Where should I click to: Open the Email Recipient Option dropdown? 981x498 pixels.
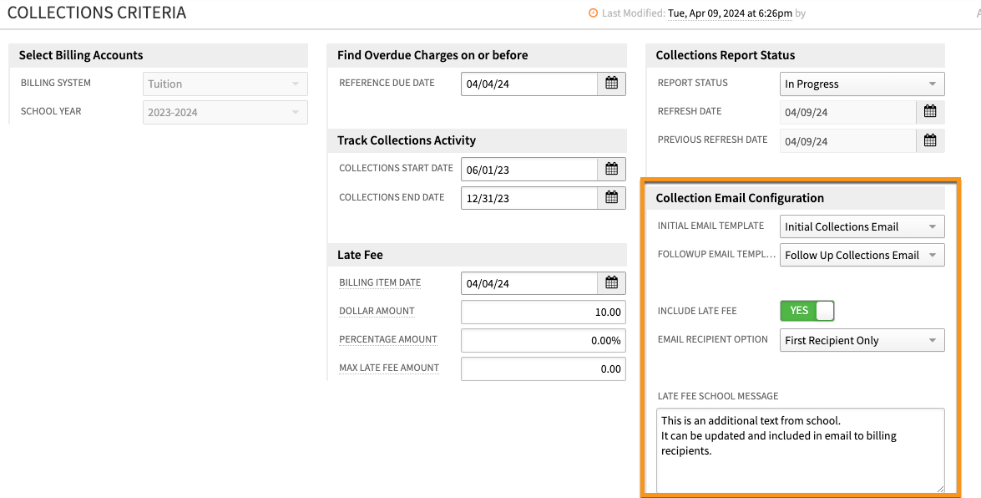click(x=862, y=340)
